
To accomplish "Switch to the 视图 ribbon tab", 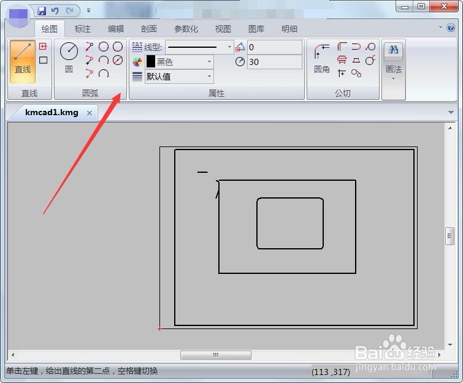I will [x=223, y=29].
